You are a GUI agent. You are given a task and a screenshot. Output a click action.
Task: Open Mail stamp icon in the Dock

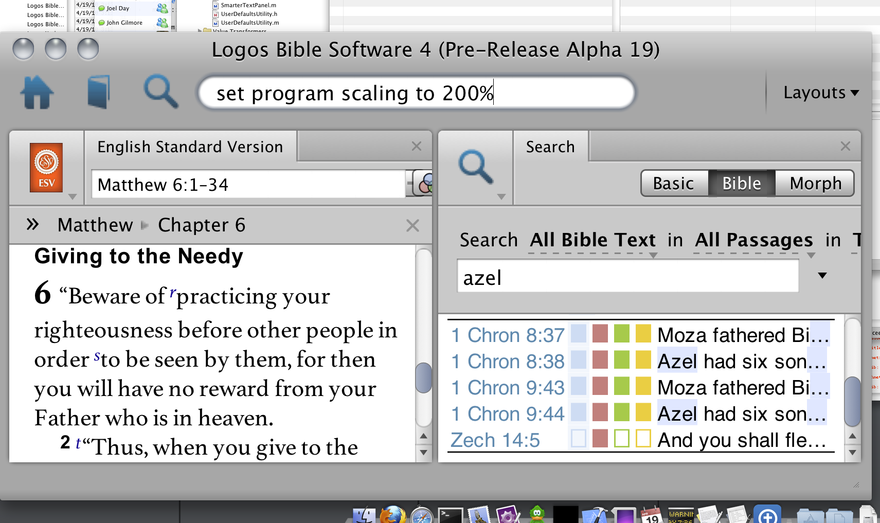pos(479,515)
